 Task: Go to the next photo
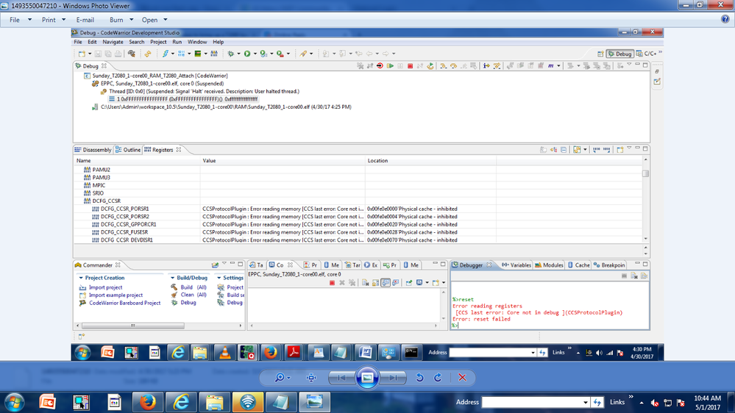click(x=393, y=378)
